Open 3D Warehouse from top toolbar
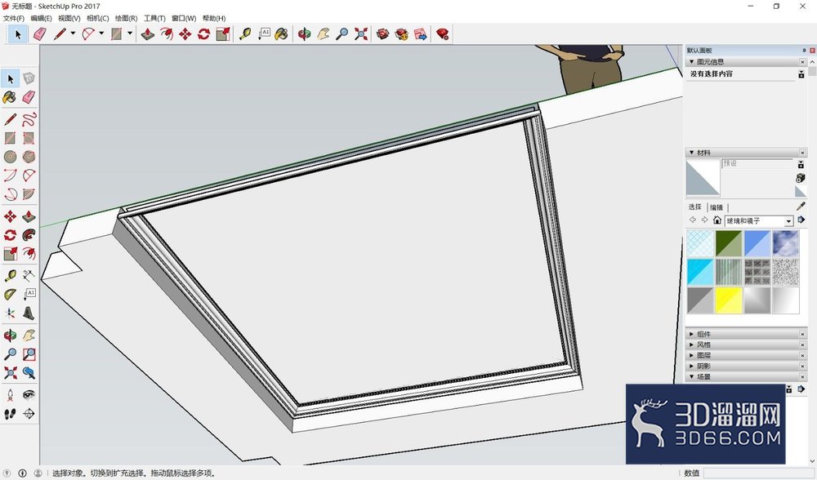 [x=383, y=34]
